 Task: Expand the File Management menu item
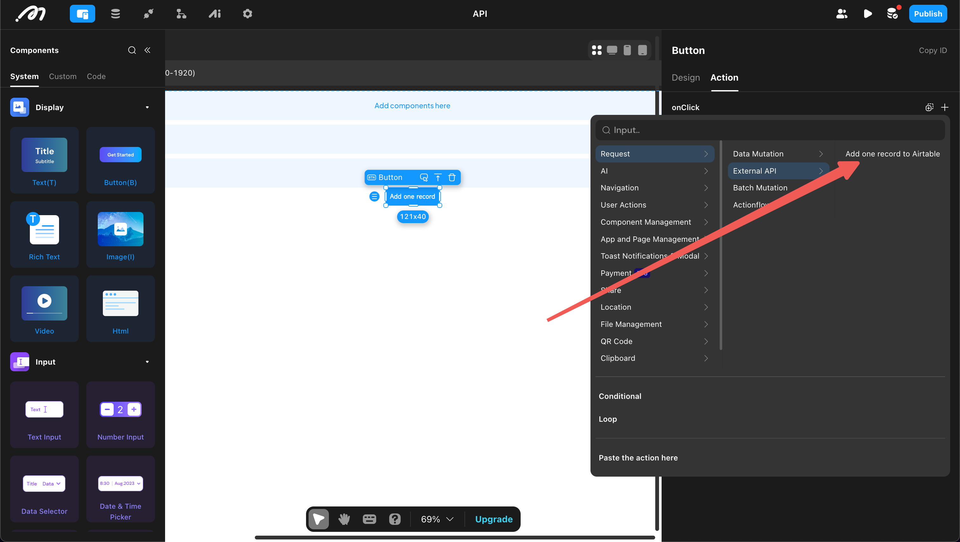tap(654, 324)
